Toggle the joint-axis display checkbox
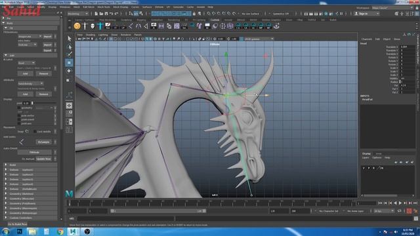 point(19,123)
